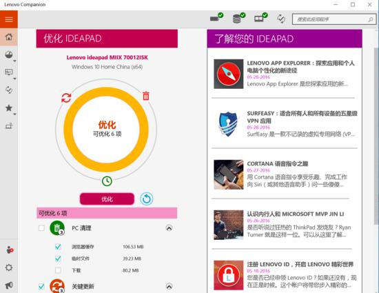Image resolution: width=379 pixels, height=293 pixels.
Task: Click green clock icon below the ring
Action: tap(107, 181)
